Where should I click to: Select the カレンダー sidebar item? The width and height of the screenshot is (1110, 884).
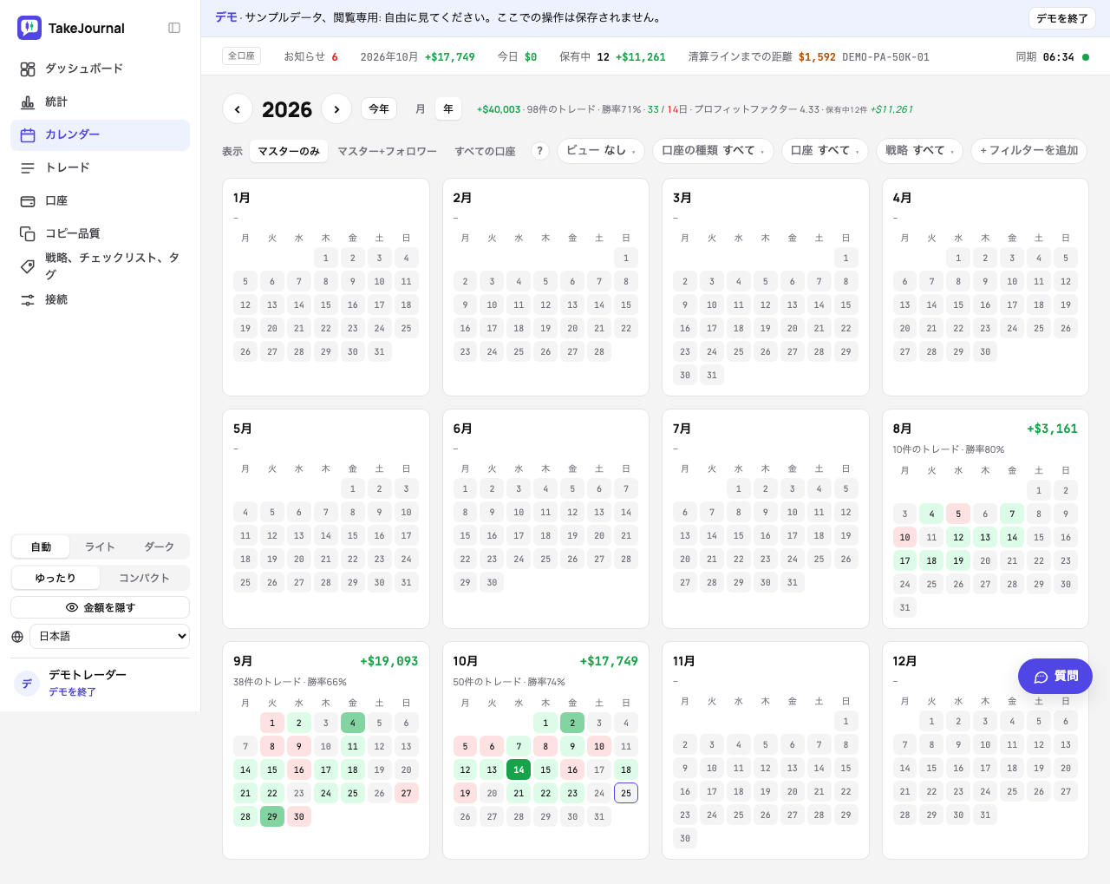100,134
